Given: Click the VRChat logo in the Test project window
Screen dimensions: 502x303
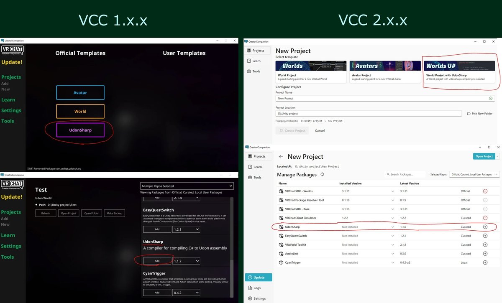Looking at the screenshot, I should point(12,185).
